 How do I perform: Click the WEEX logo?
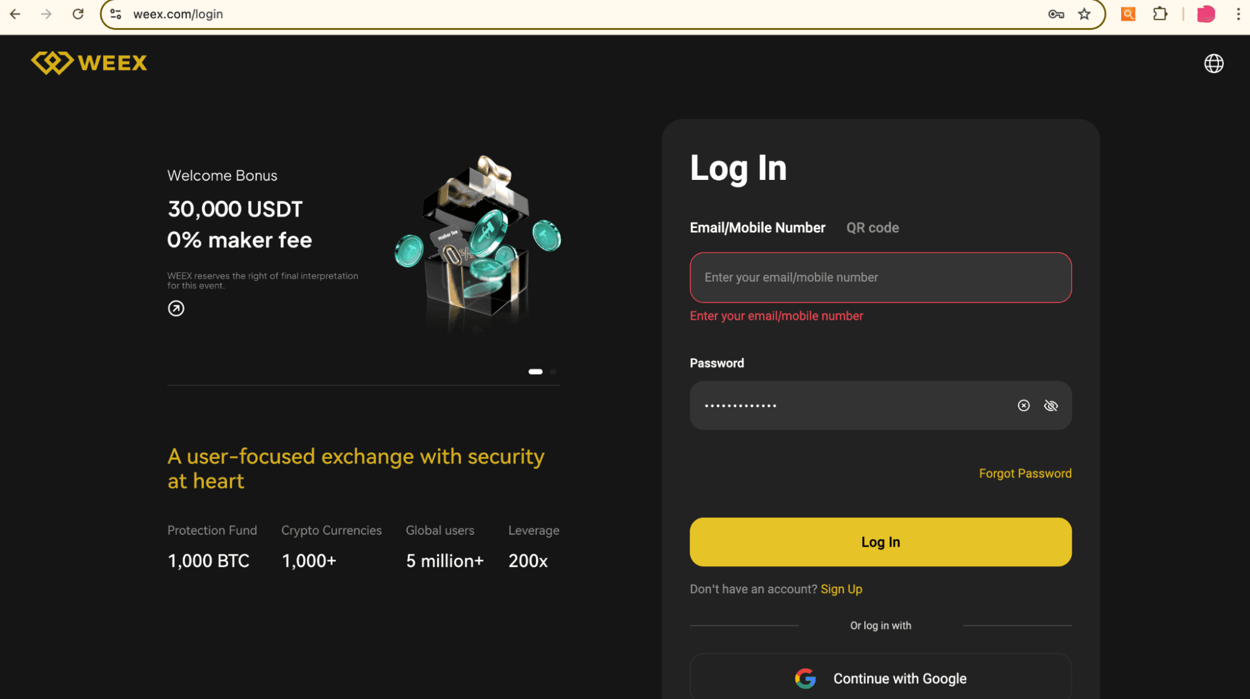point(89,62)
